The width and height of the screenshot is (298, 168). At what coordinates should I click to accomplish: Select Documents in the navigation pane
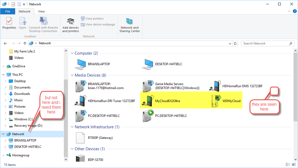pyautogui.click(x=20, y=87)
